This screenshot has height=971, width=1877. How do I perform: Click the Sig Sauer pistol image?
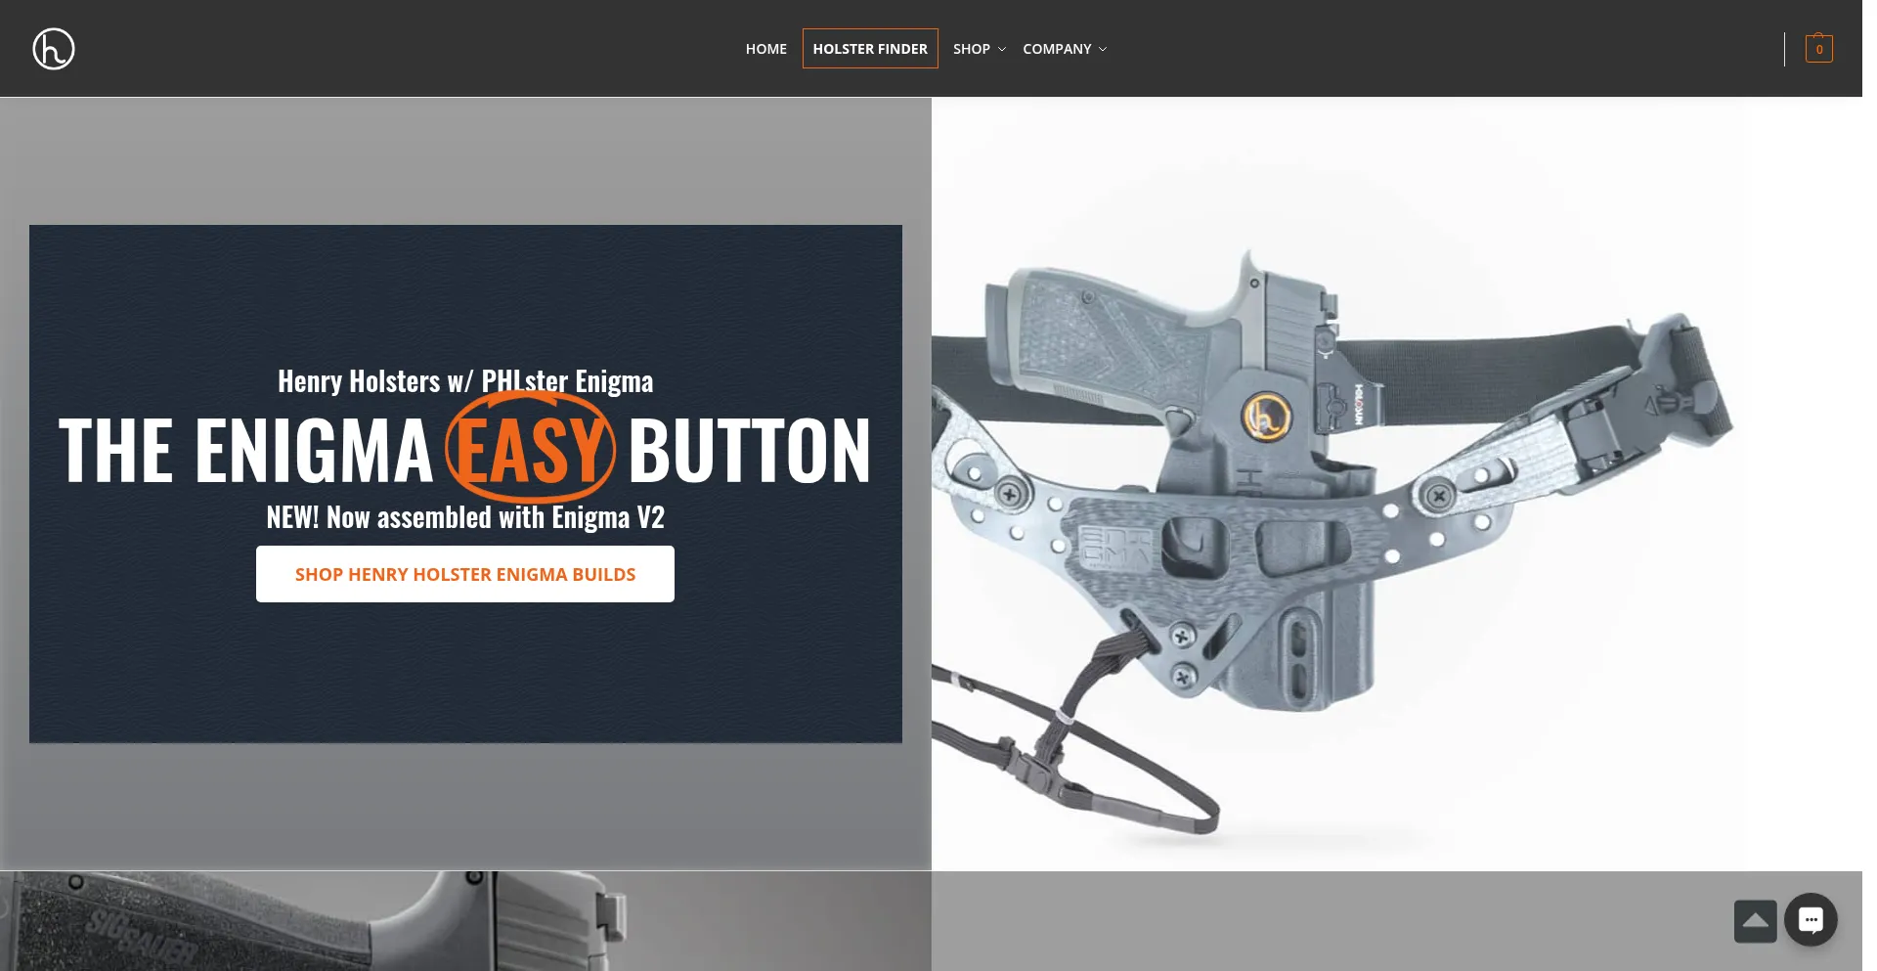click(x=313, y=921)
